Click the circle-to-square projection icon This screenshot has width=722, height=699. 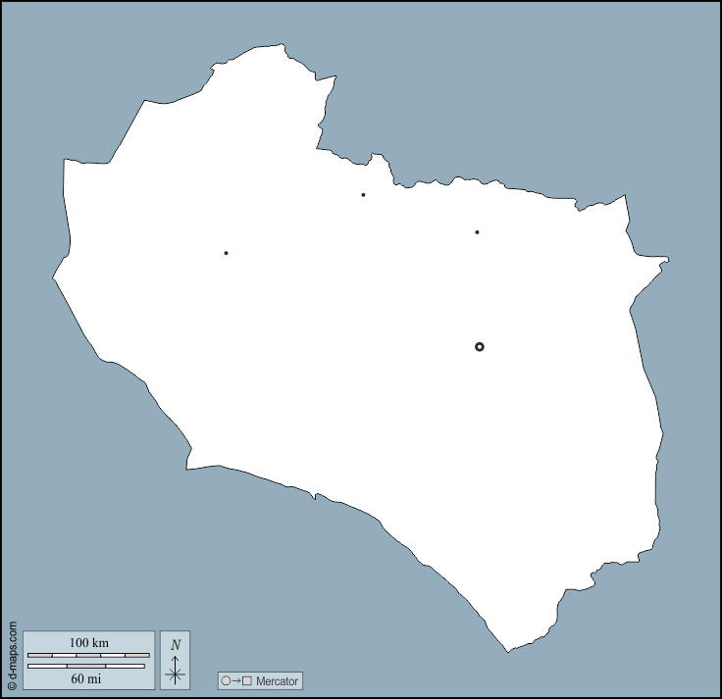click(235, 680)
